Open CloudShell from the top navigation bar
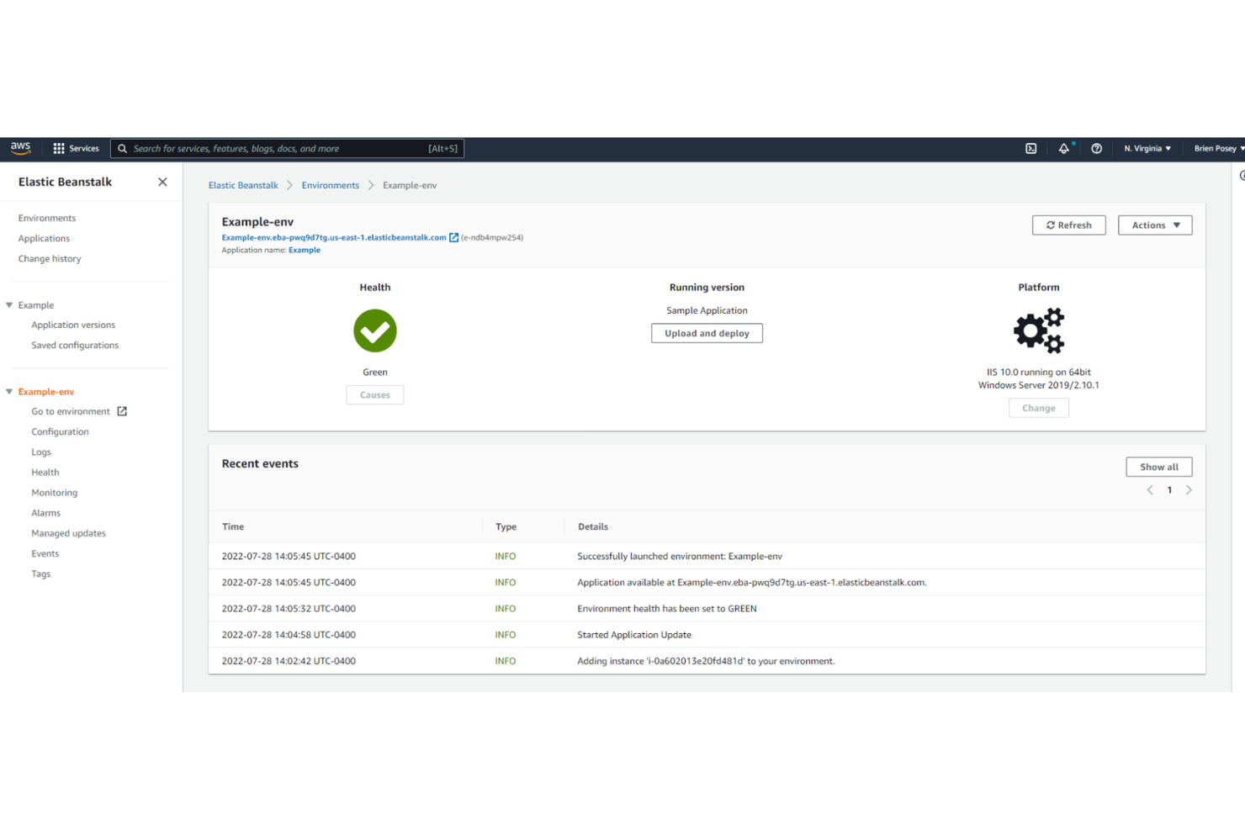1245x830 pixels. (1030, 148)
